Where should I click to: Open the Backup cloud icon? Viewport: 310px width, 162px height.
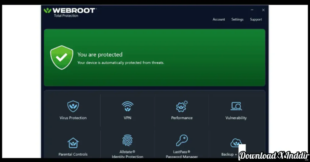pos(236,143)
